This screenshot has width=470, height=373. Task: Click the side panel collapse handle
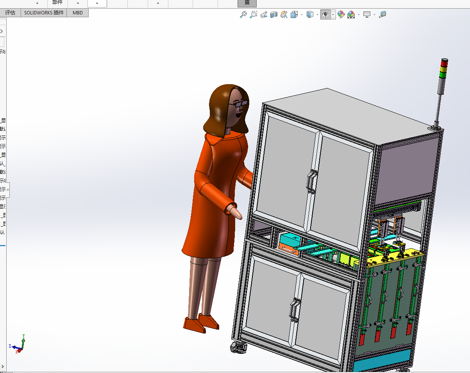(x=8, y=190)
